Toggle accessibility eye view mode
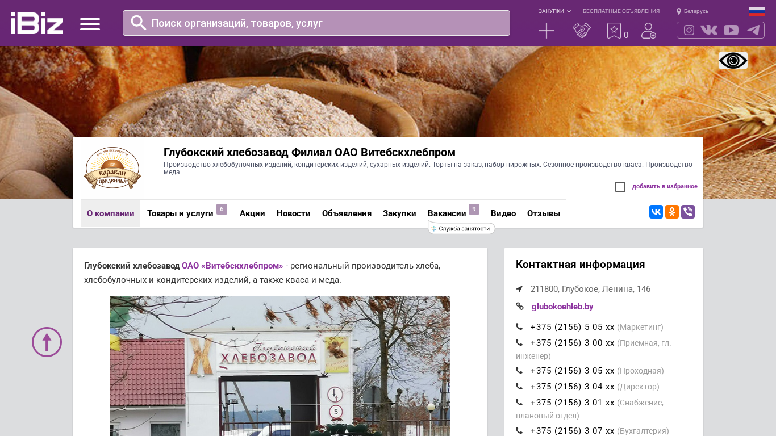Image resolution: width=776 pixels, height=436 pixels. coord(733,61)
